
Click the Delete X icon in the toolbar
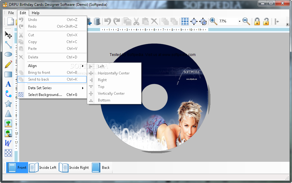[x=154, y=21]
